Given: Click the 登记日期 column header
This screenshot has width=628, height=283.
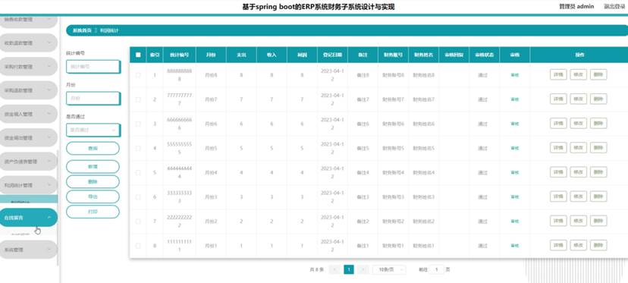Looking at the screenshot, I should point(332,55).
